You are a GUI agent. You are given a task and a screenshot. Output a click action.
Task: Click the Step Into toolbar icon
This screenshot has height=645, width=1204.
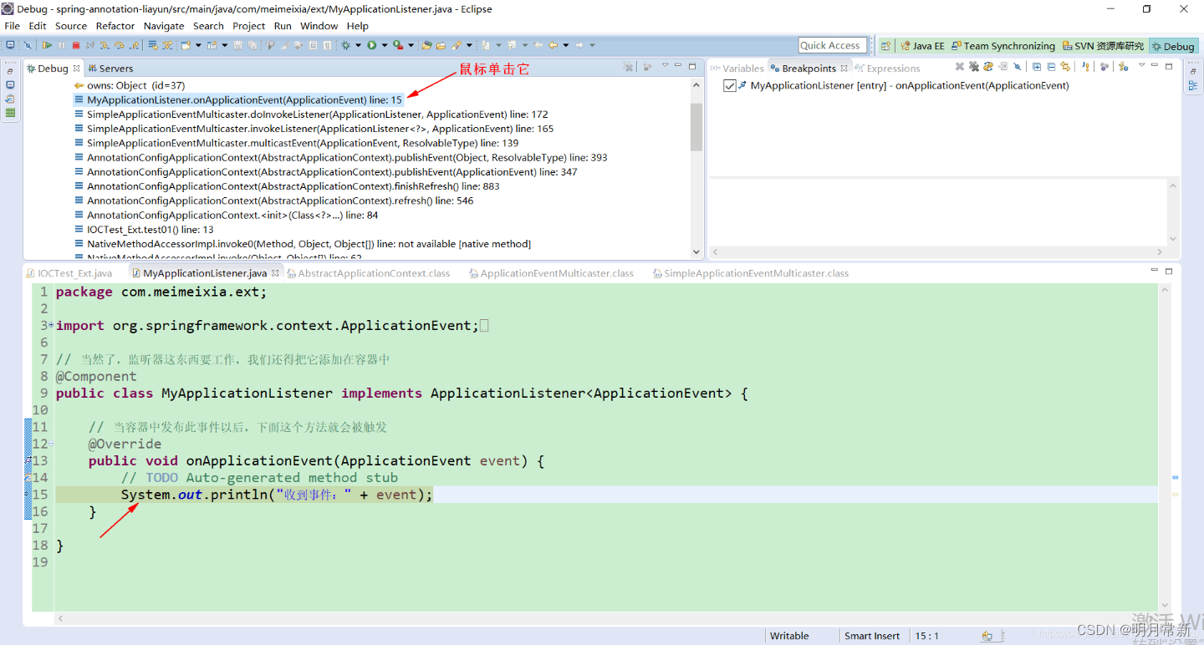point(105,45)
